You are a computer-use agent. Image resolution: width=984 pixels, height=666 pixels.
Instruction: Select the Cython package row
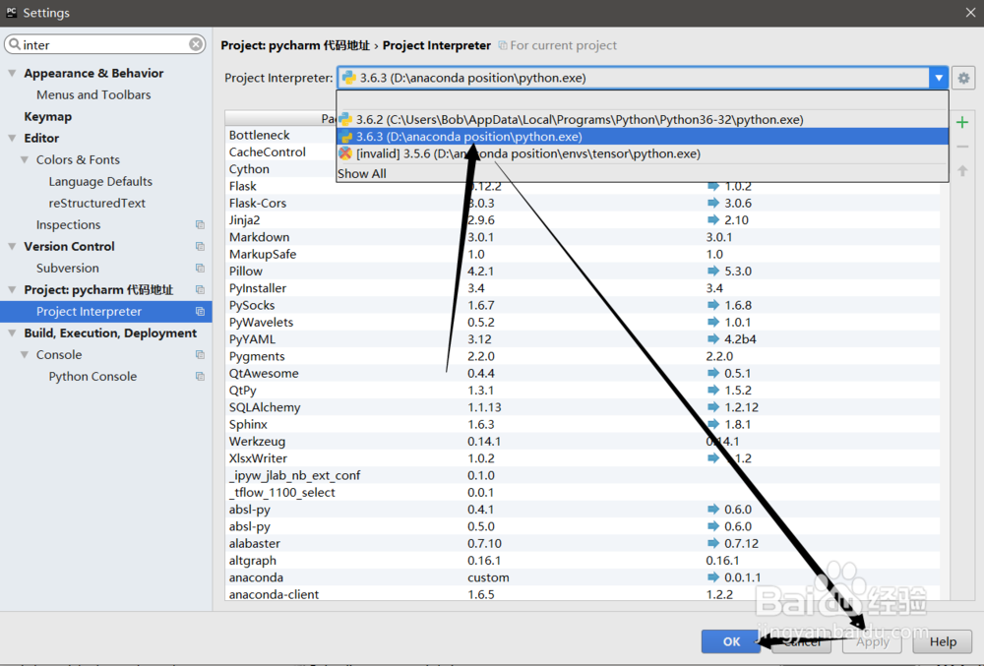pos(280,168)
